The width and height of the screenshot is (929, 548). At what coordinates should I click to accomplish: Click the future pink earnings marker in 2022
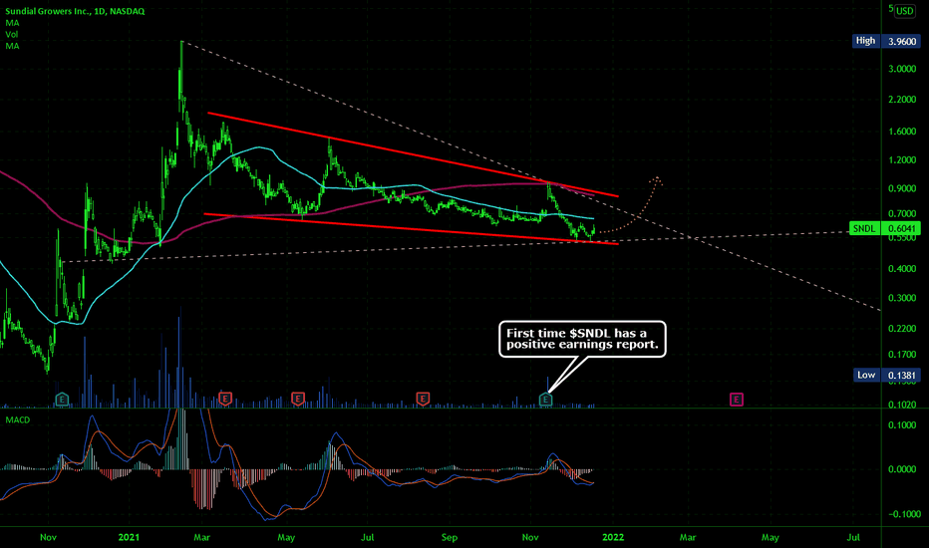click(736, 400)
